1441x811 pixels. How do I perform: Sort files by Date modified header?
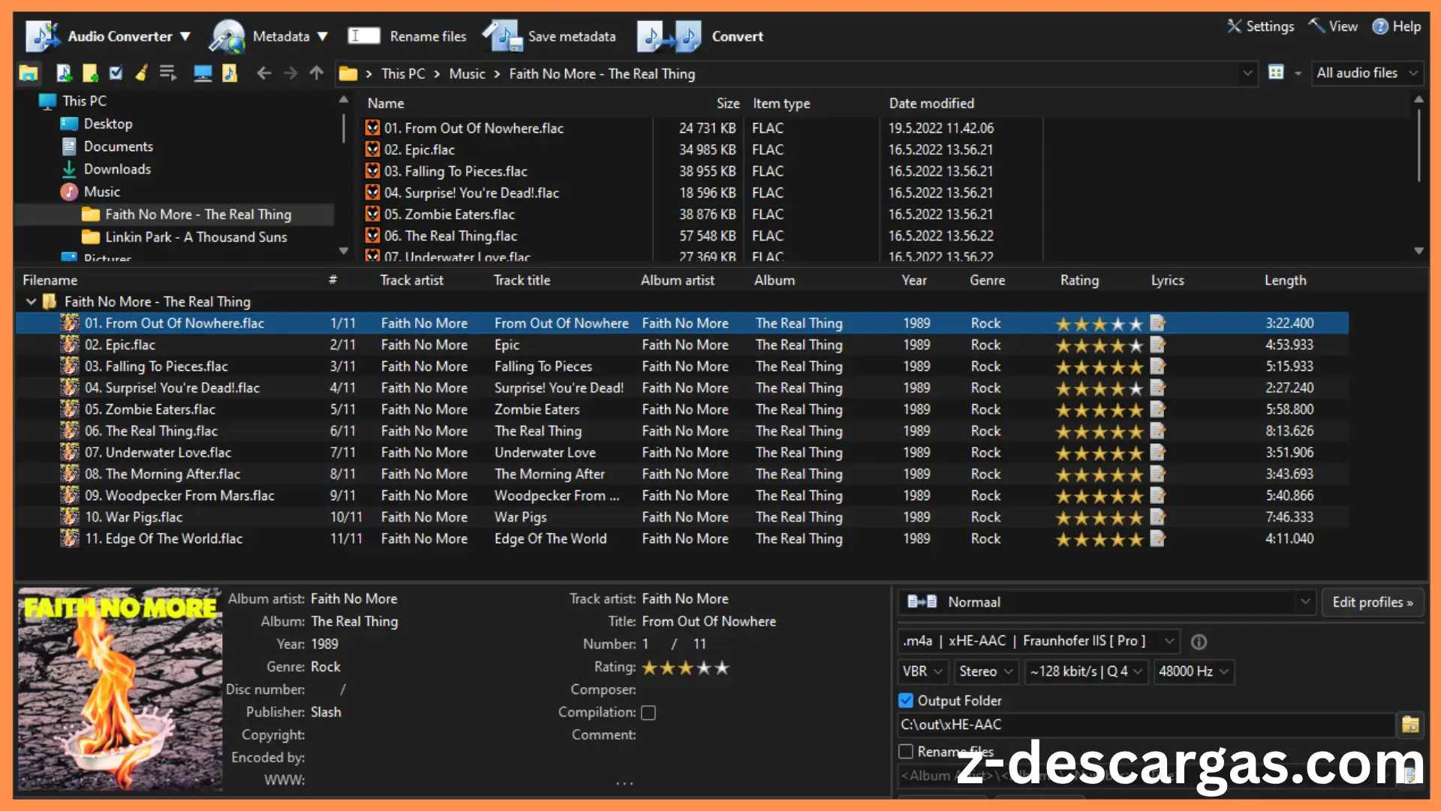pyautogui.click(x=931, y=104)
